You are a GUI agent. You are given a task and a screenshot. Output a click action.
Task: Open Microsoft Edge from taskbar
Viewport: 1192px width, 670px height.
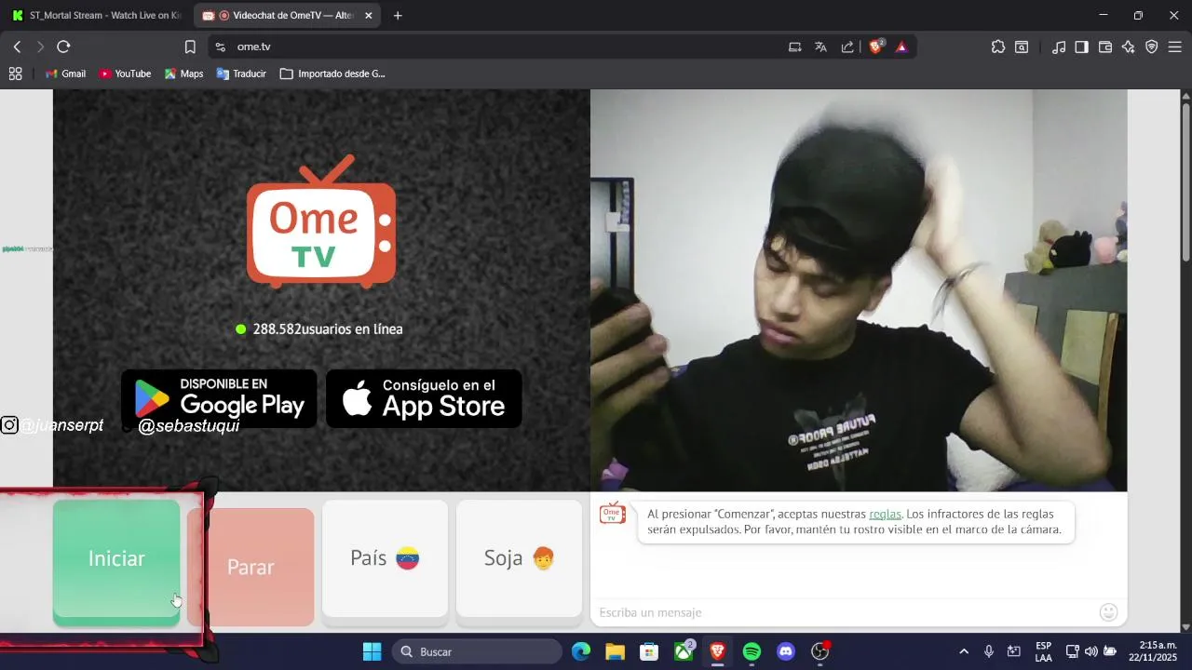(x=581, y=651)
